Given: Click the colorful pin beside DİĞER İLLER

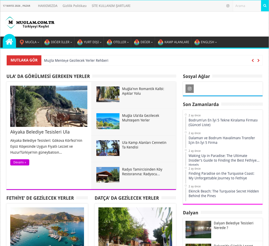Looking at the screenshot, I should [x=47, y=42].
